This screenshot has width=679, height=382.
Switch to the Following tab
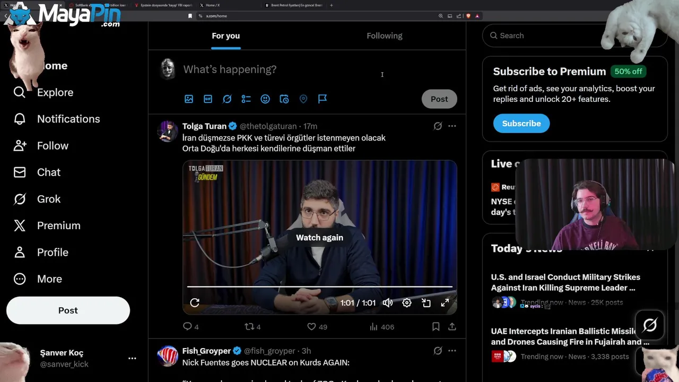(385, 36)
